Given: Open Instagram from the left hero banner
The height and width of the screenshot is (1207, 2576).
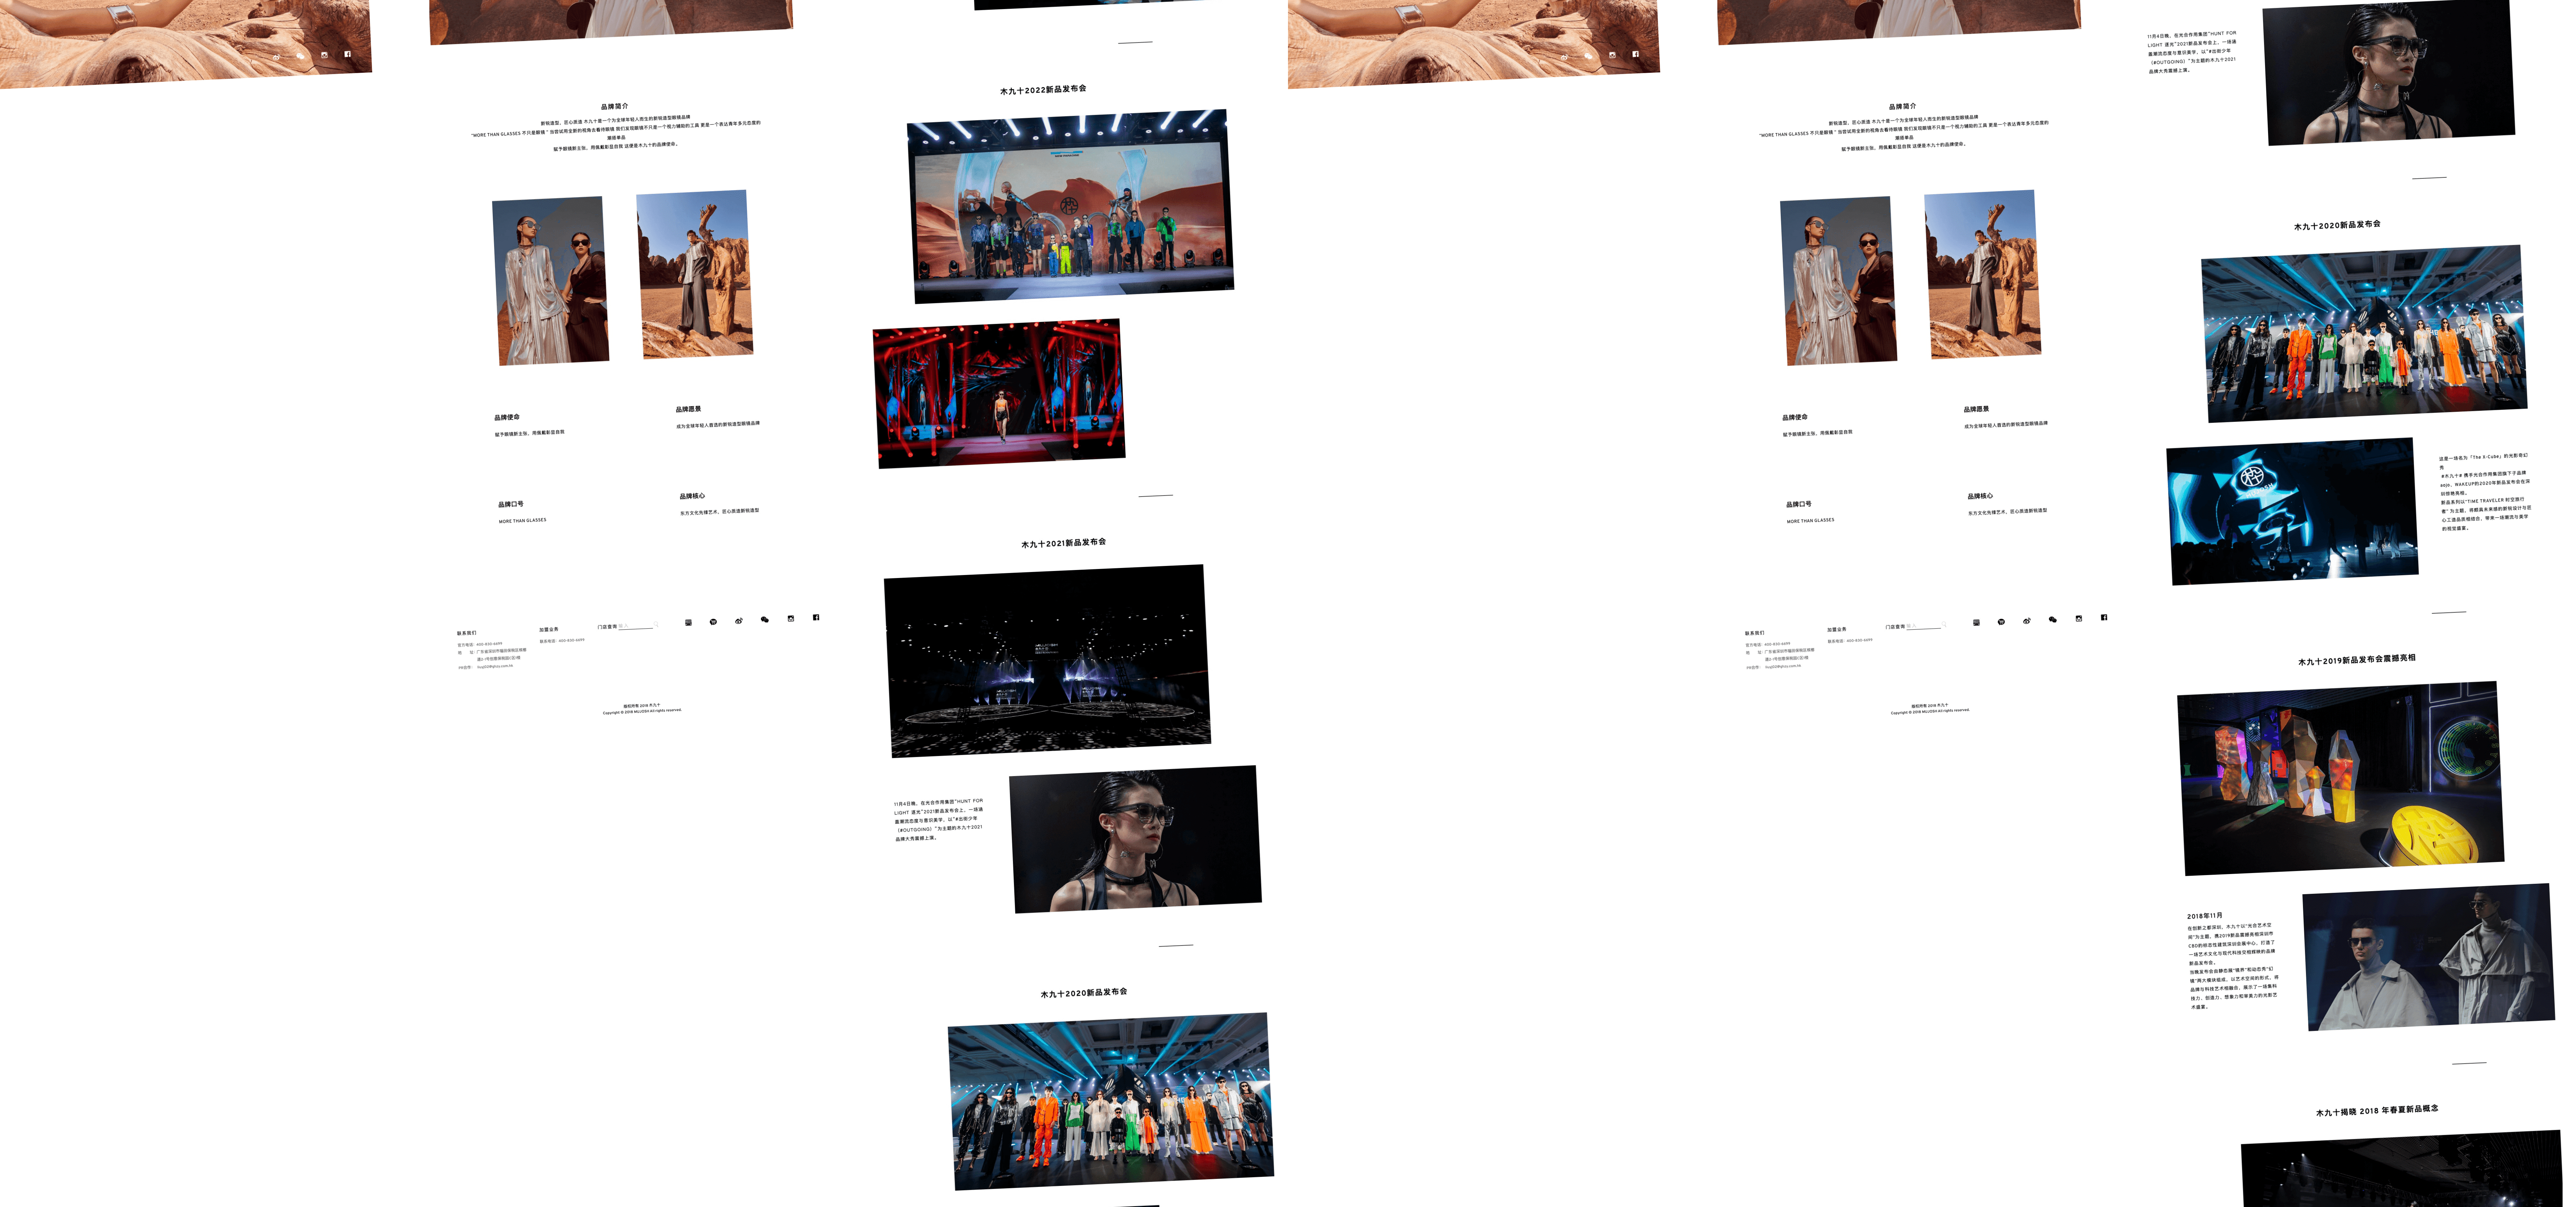Looking at the screenshot, I should coord(324,55).
